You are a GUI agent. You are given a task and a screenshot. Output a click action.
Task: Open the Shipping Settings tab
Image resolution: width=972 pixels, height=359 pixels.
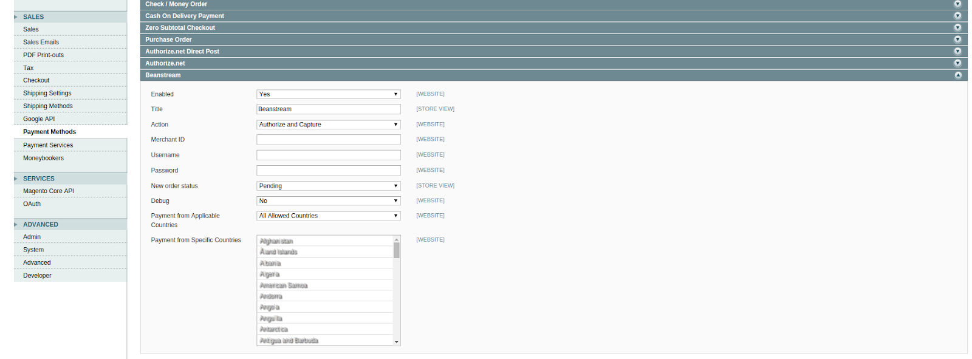(70, 93)
